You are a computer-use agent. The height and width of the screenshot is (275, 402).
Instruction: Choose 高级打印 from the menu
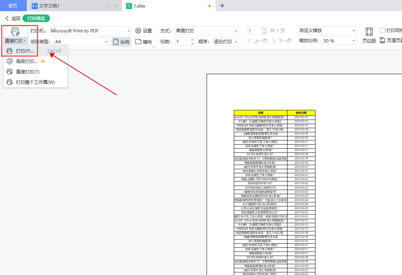point(26,61)
